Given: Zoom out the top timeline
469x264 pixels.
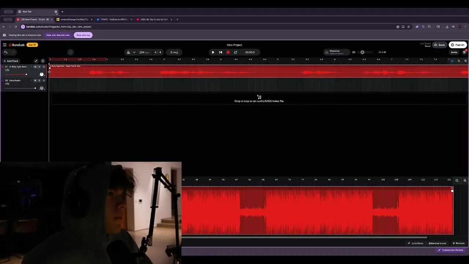Looking at the screenshot, I should pos(459,61).
